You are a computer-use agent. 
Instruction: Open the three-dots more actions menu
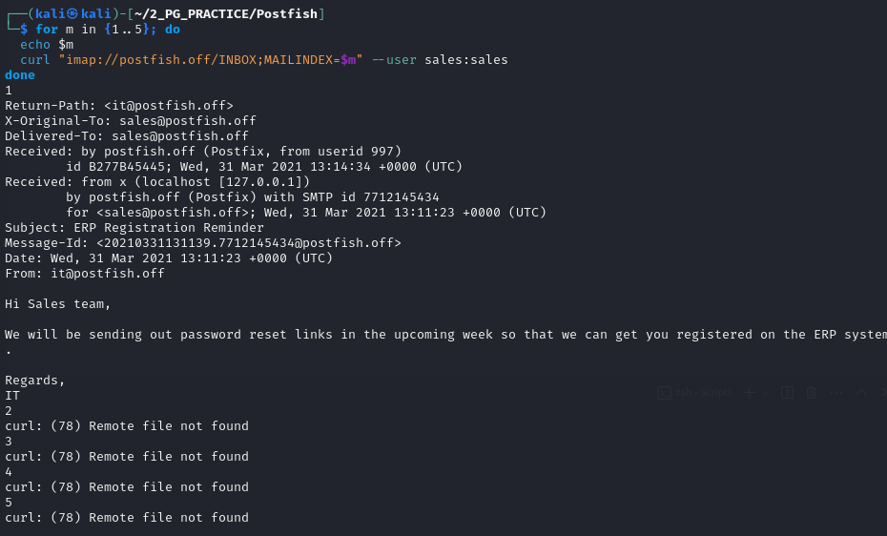(836, 392)
